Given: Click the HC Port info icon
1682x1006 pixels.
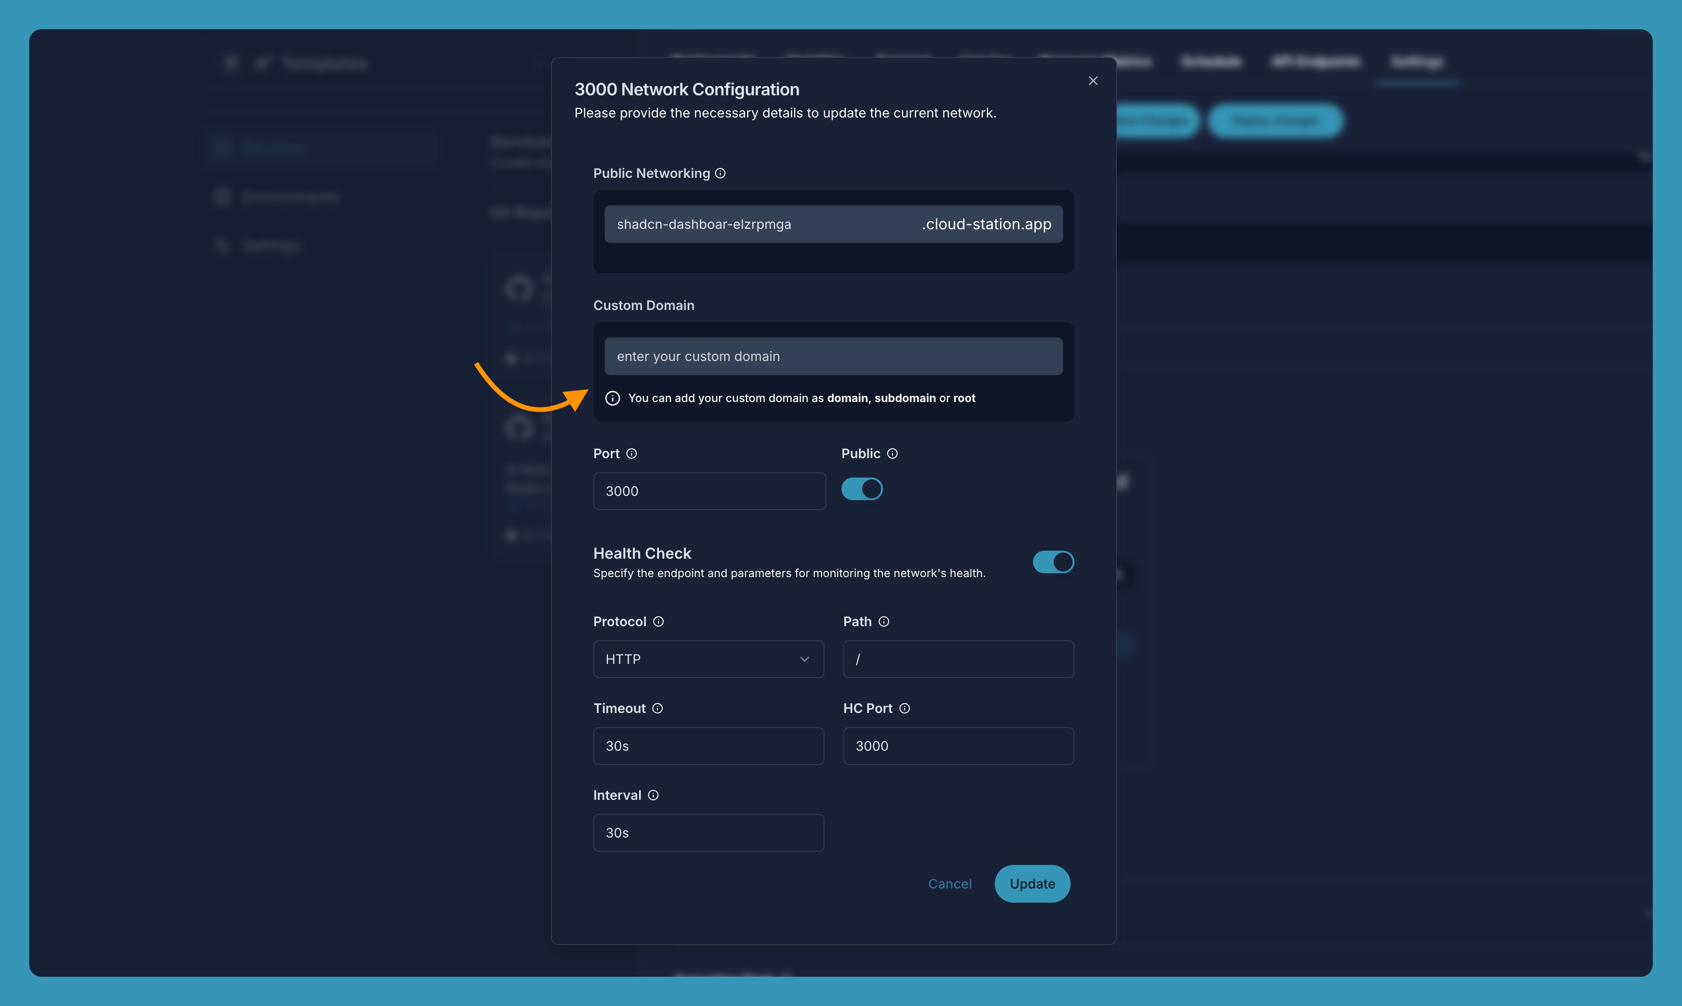Looking at the screenshot, I should point(905,708).
